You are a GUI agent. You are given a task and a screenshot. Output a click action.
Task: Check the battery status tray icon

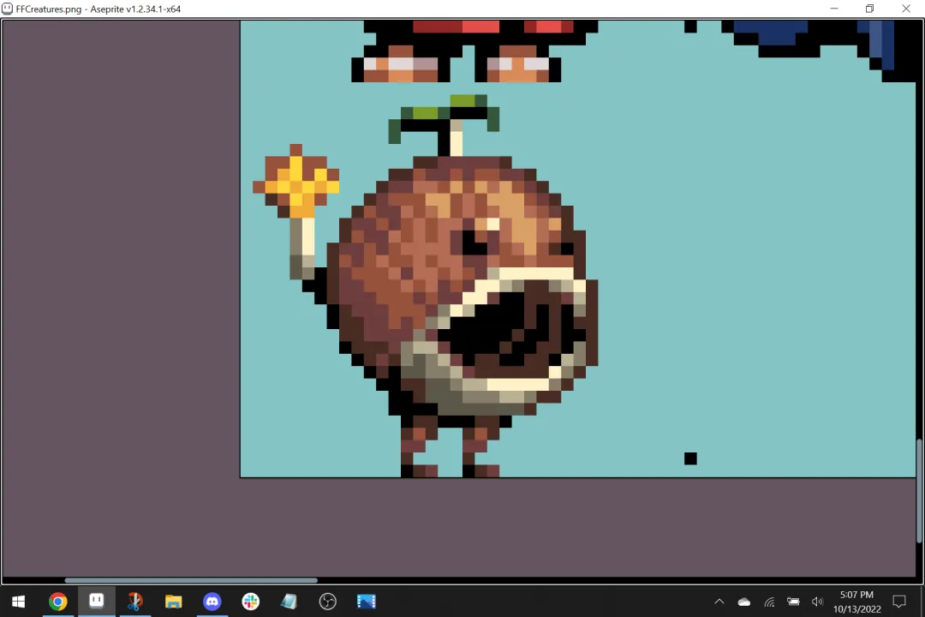[793, 602]
